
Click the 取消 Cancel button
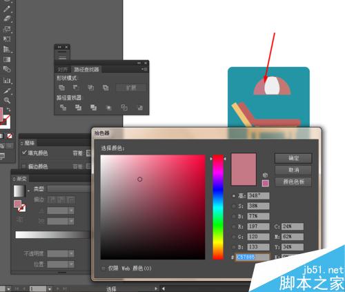click(x=293, y=170)
